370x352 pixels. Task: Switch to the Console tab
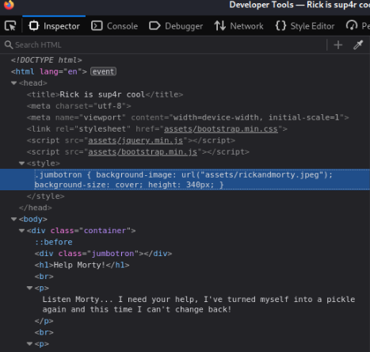pyautogui.click(x=114, y=26)
